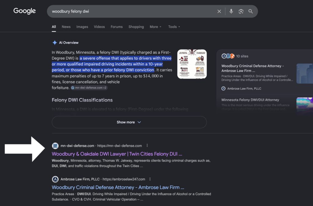Open search by image camera icon

(241, 11)
